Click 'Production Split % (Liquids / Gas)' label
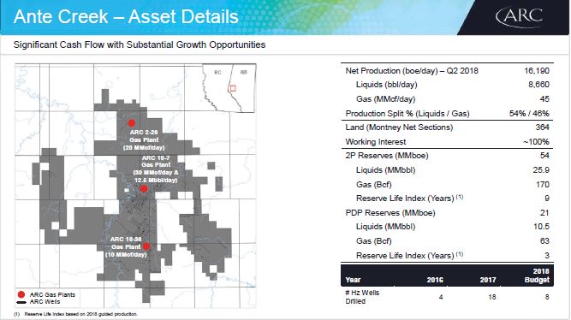Image resolution: width=571 pixels, height=320 pixels. pos(407,114)
